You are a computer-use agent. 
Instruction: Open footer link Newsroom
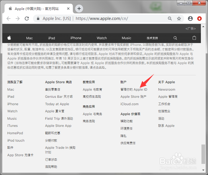[x=167, y=89]
